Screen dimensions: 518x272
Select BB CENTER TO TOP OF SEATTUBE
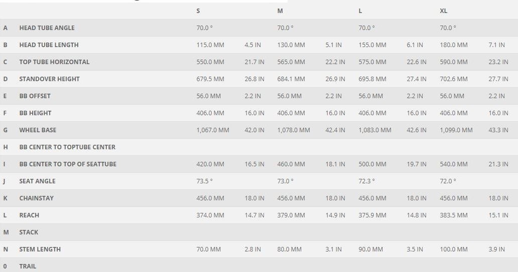tap(68, 164)
